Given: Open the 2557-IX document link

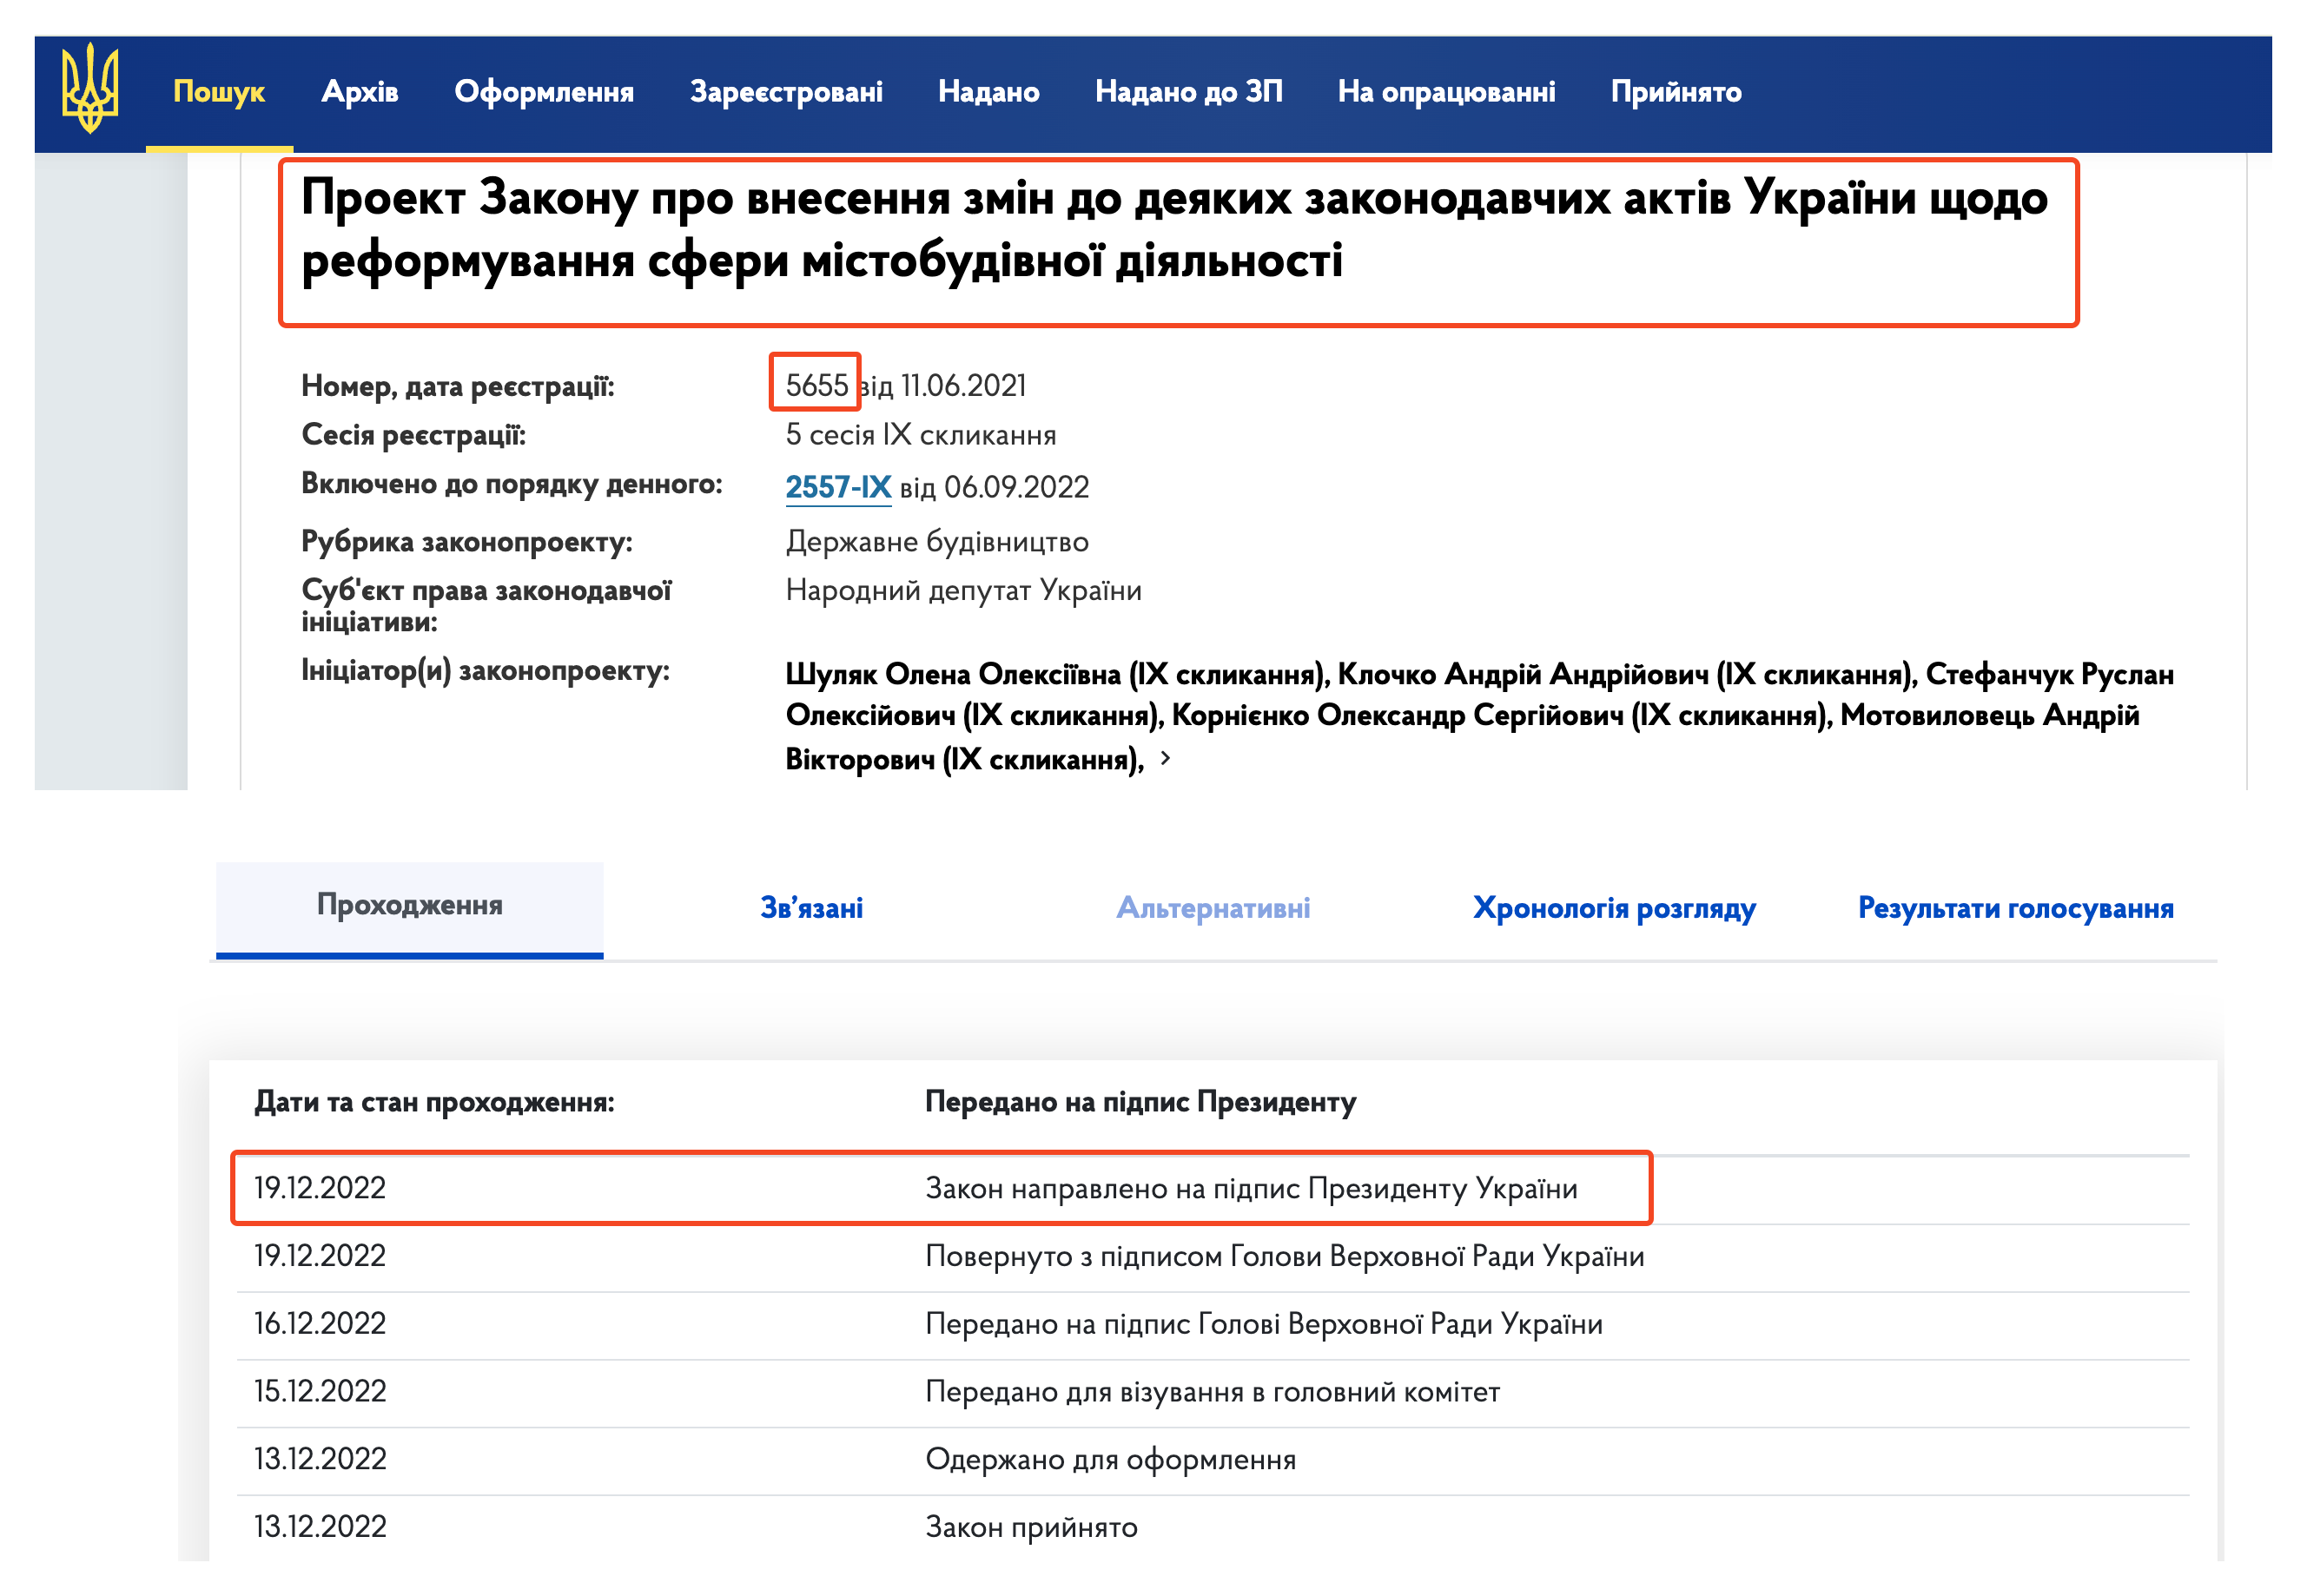Looking at the screenshot, I should point(838,488).
